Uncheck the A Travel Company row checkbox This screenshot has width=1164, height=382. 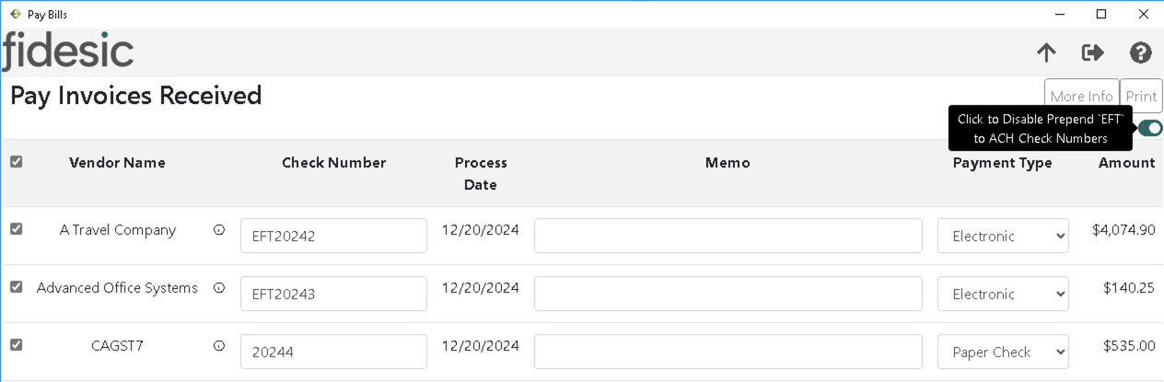[x=16, y=229]
